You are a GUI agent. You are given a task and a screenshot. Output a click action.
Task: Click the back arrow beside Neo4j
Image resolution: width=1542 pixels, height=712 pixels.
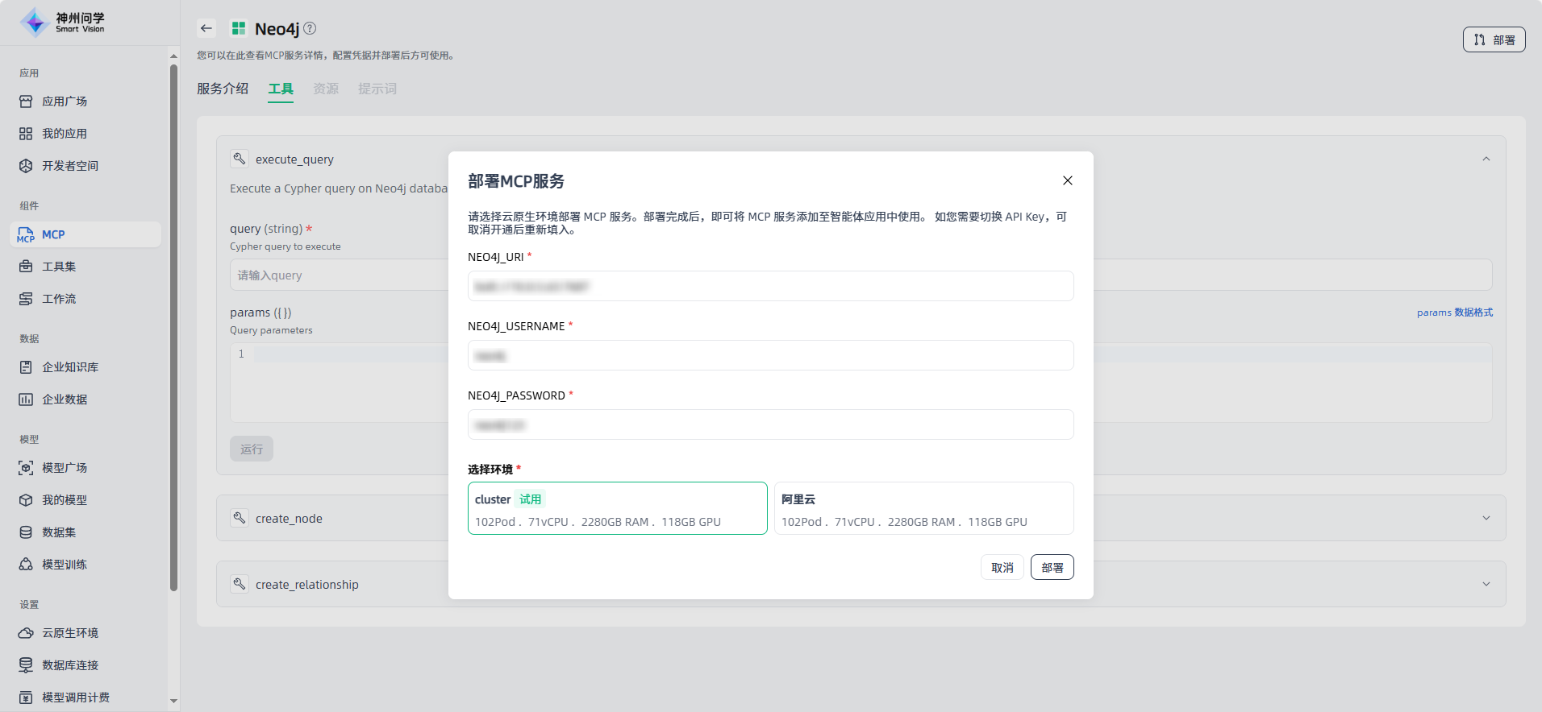(x=206, y=29)
